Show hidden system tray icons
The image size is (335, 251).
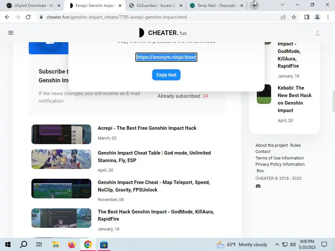tap(277, 244)
